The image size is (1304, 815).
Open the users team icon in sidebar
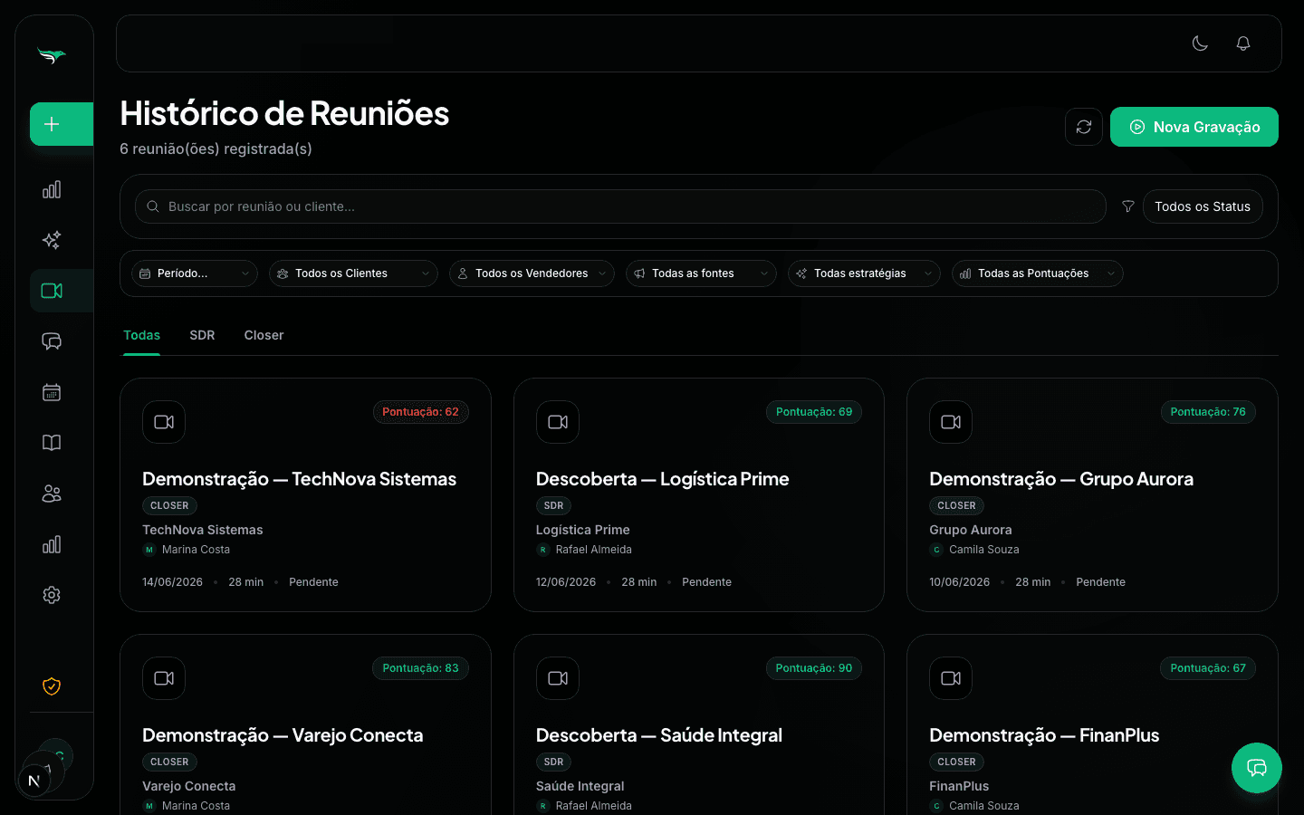tap(52, 494)
